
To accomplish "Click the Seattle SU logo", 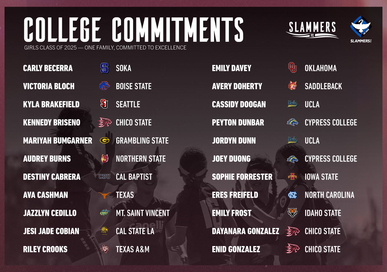I will (104, 104).
